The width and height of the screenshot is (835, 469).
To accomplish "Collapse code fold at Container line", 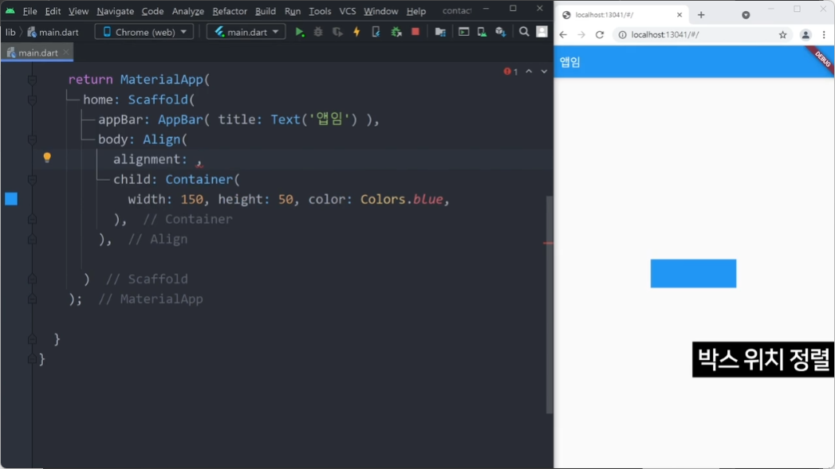I will [32, 179].
